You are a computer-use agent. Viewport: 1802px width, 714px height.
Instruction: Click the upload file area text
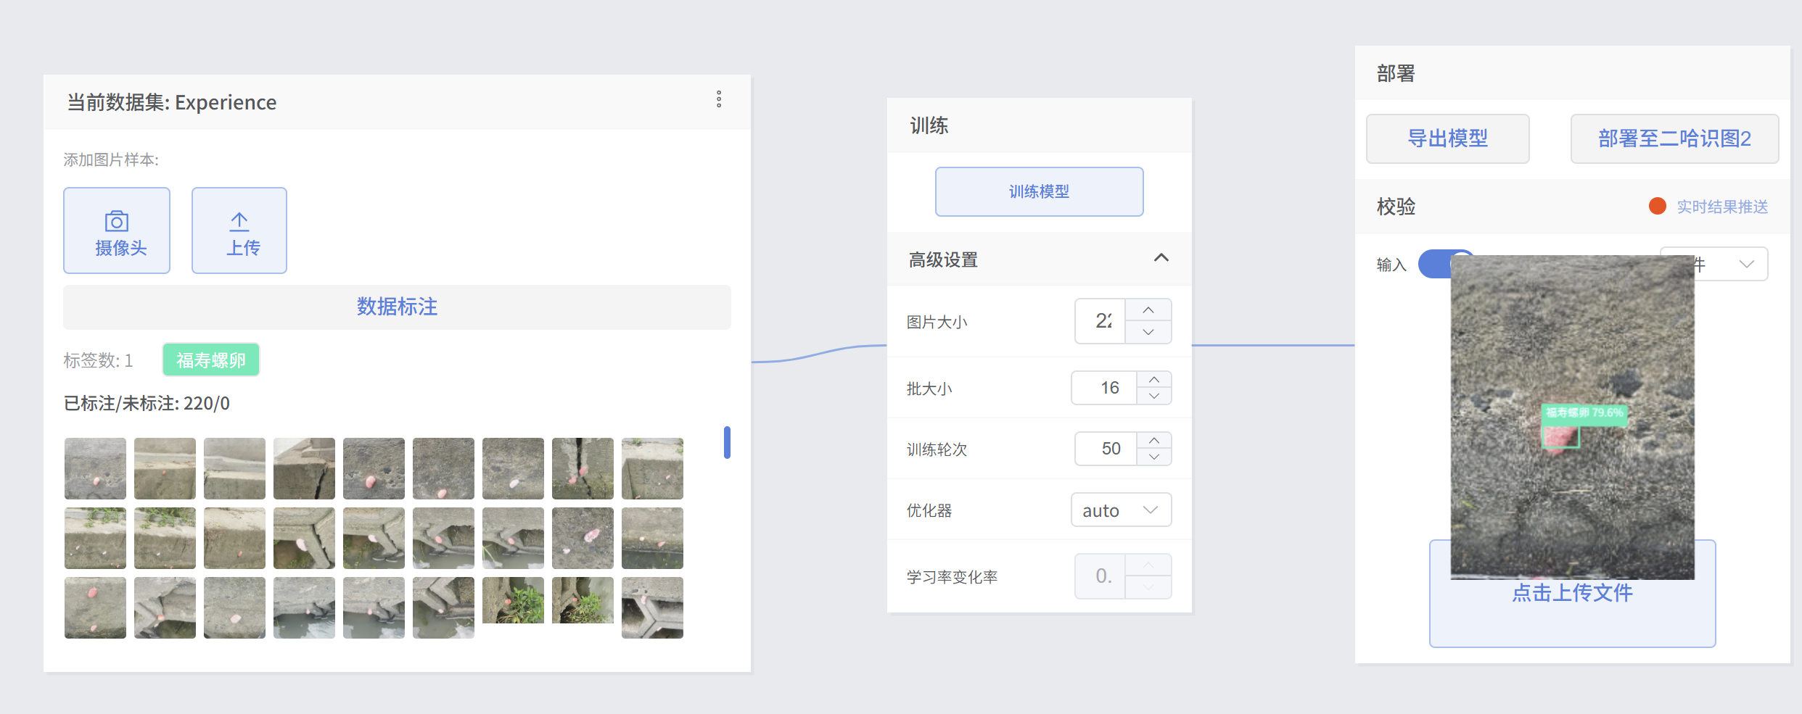point(1572,594)
